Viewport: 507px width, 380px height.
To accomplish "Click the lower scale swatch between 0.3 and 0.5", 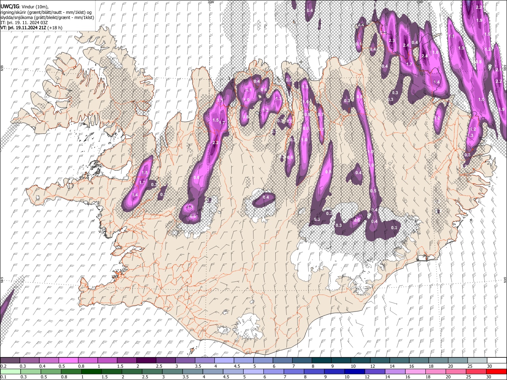I will click(31, 371).
